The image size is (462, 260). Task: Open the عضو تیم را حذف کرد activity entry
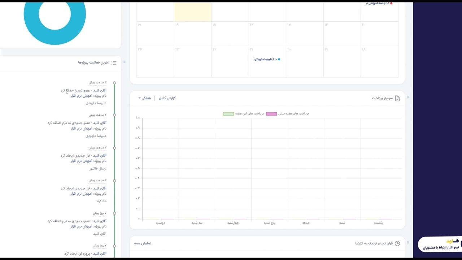pos(83,91)
